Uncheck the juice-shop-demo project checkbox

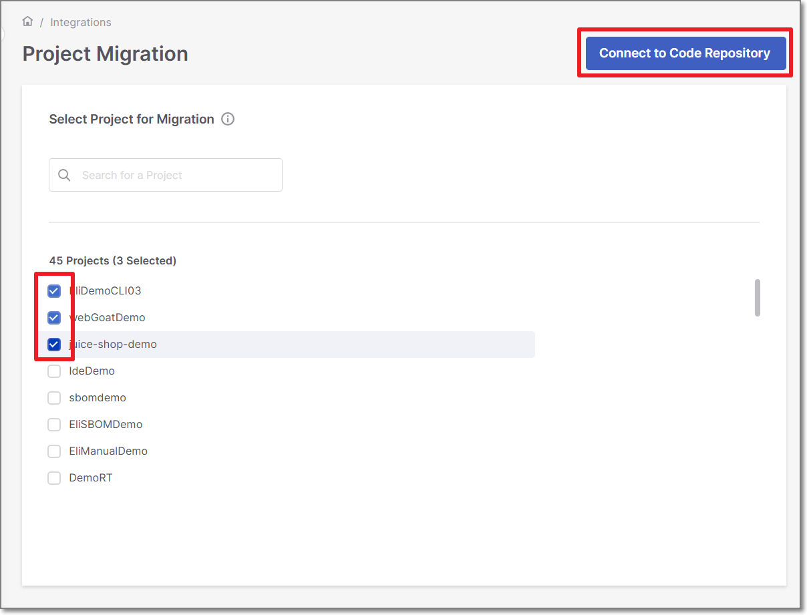[54, 344]
